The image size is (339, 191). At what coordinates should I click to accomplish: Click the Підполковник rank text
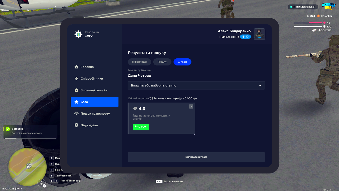click(x=229, y=37)
